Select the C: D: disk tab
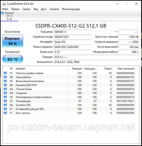 click(x=9, y=16)
